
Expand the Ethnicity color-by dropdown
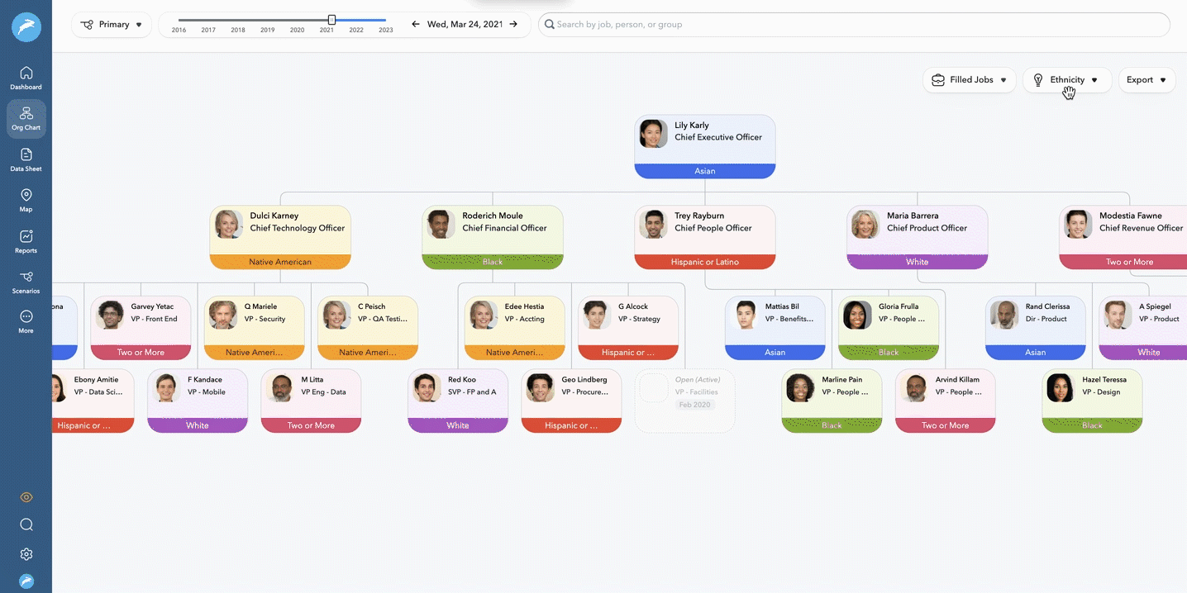coord(1067,79)
